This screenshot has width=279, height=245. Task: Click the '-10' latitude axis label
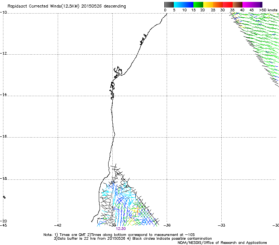point(3,12)
